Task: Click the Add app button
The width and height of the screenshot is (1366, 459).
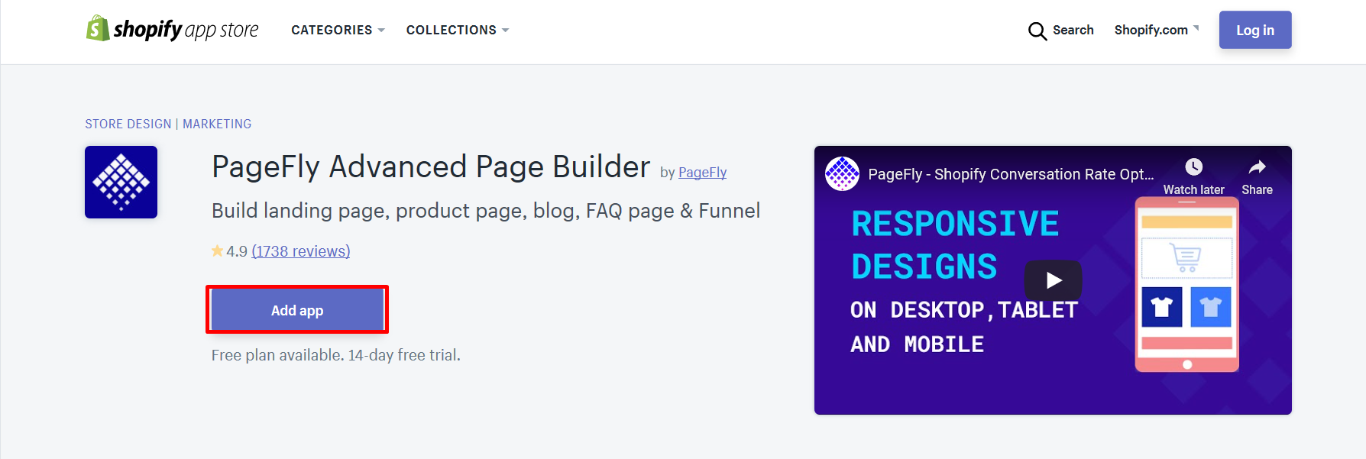Action: [297, 310]
